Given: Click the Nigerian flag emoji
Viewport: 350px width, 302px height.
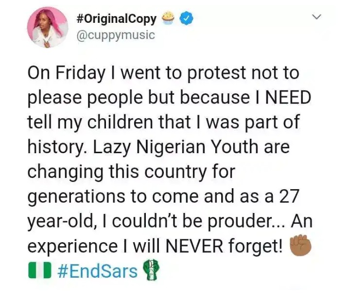Looking at the screenshot, I should tap(40, 270).
